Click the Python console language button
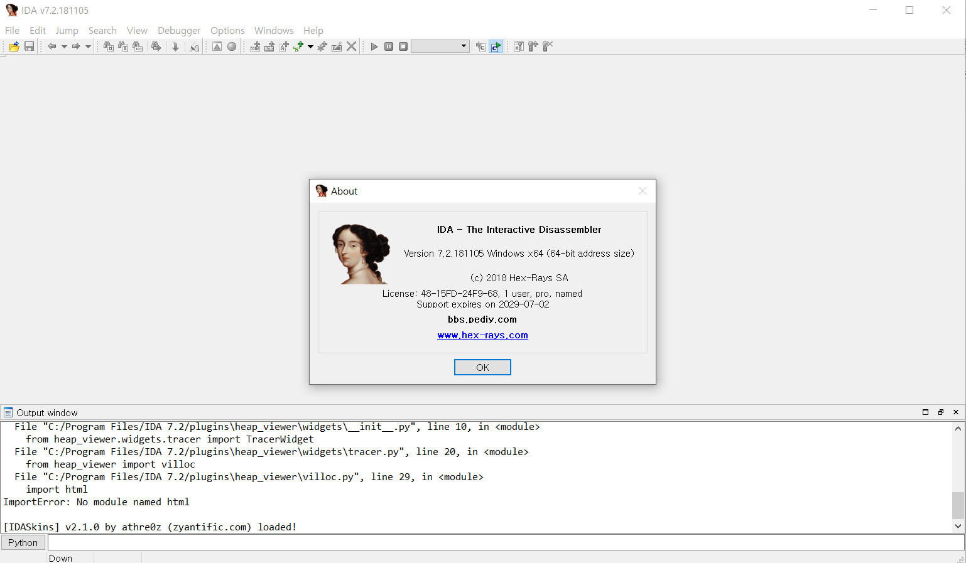Image resolution: width=966 pixels, height=563 pixels. pos(23,543)
